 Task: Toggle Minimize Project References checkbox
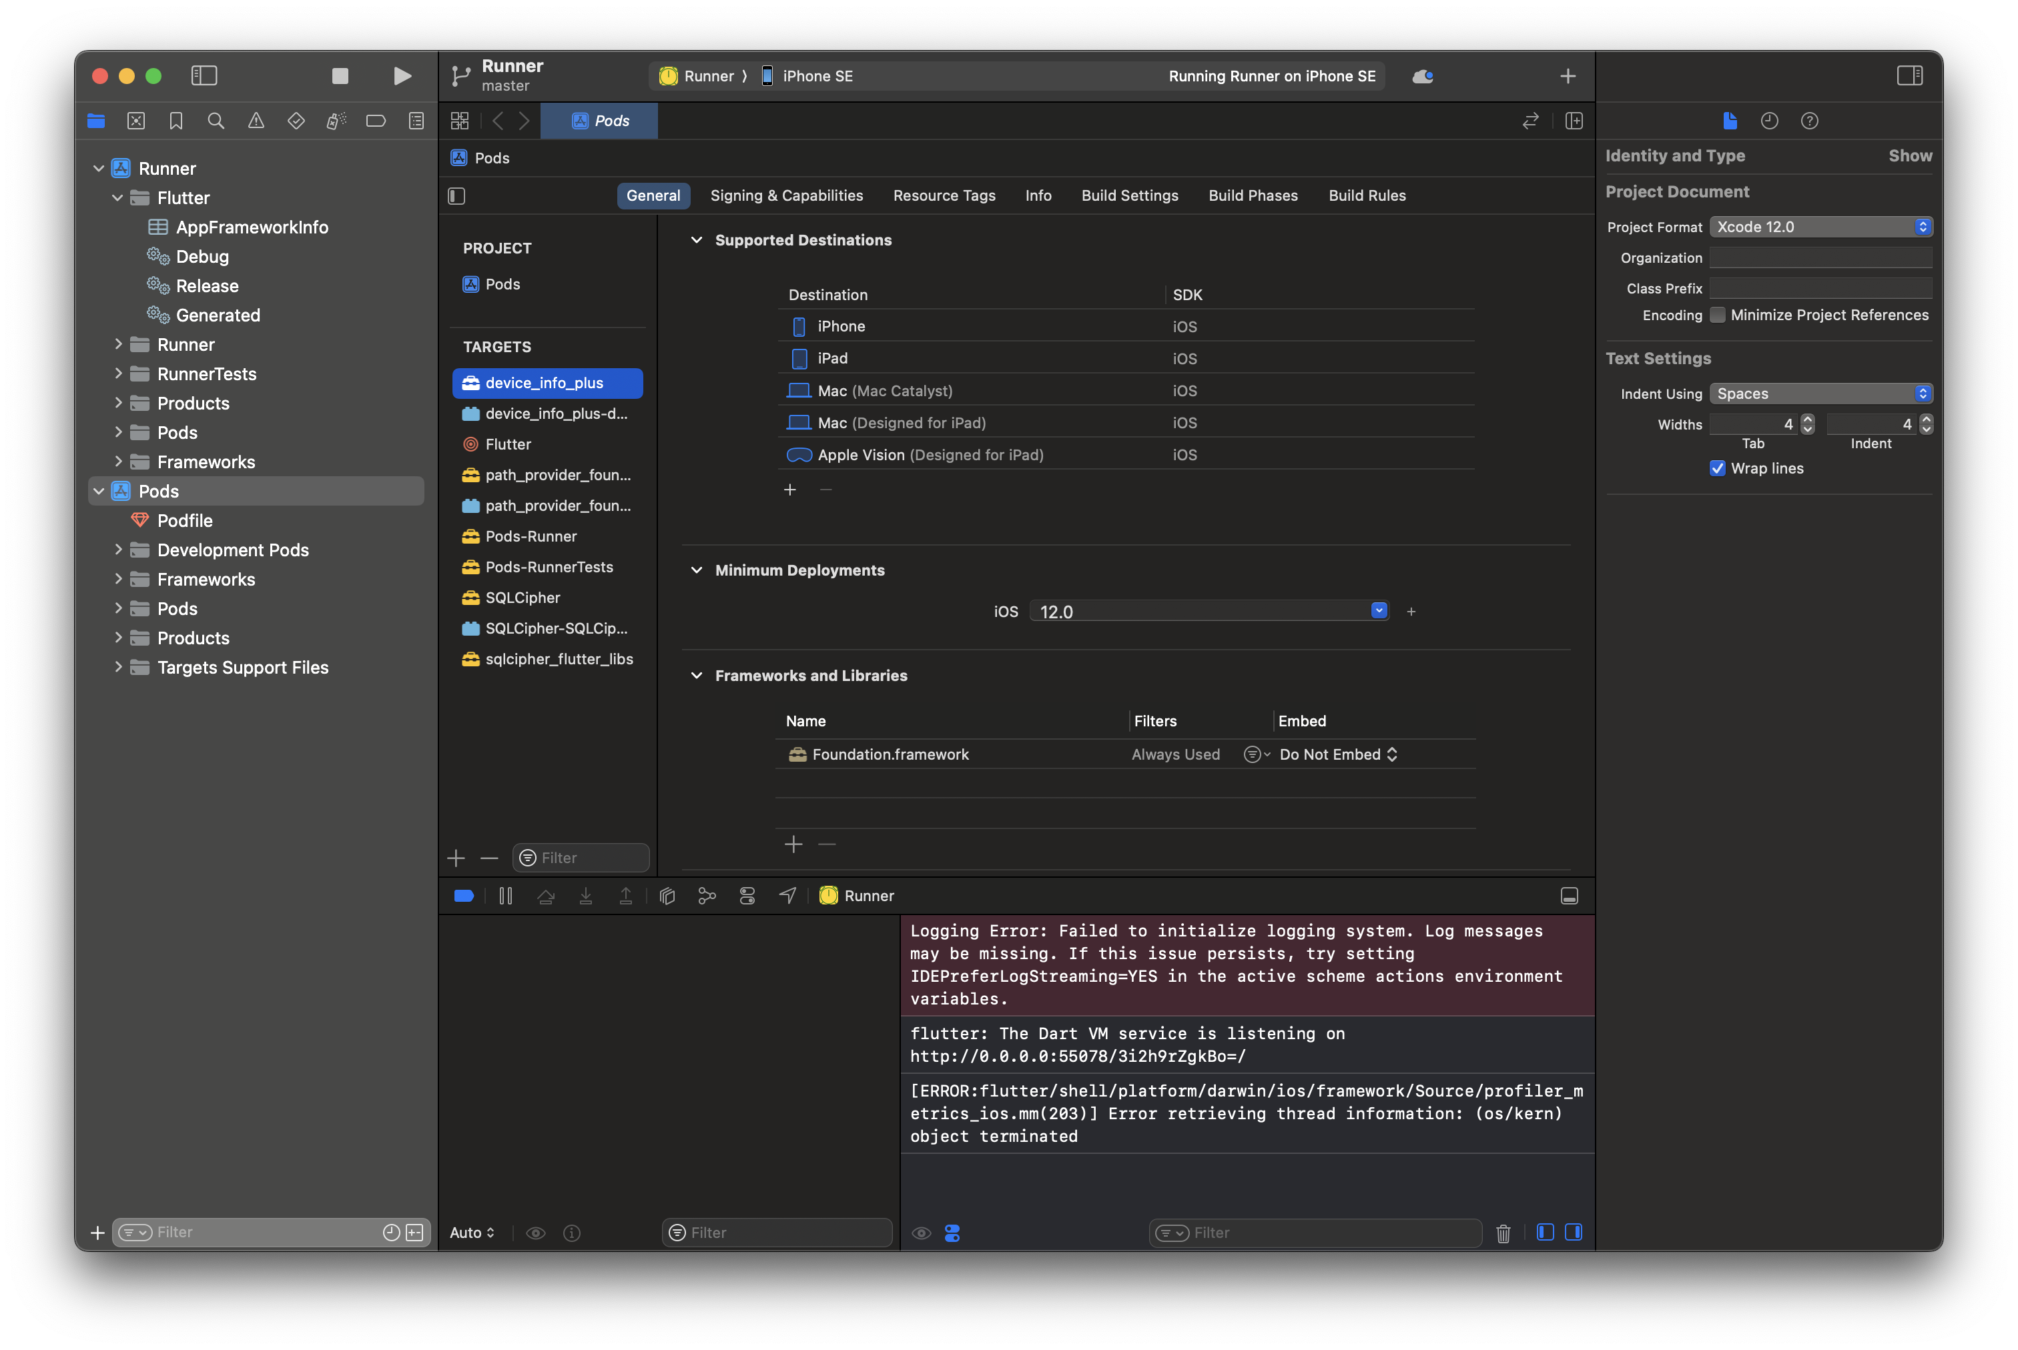pos(1718,315)
